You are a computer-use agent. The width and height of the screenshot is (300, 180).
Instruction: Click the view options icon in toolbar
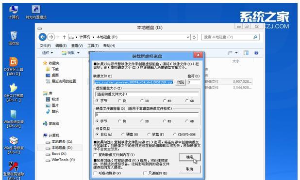230,53
